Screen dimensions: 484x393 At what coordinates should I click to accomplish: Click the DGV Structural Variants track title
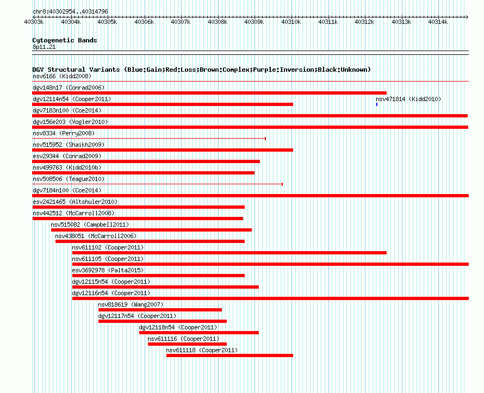202,70
